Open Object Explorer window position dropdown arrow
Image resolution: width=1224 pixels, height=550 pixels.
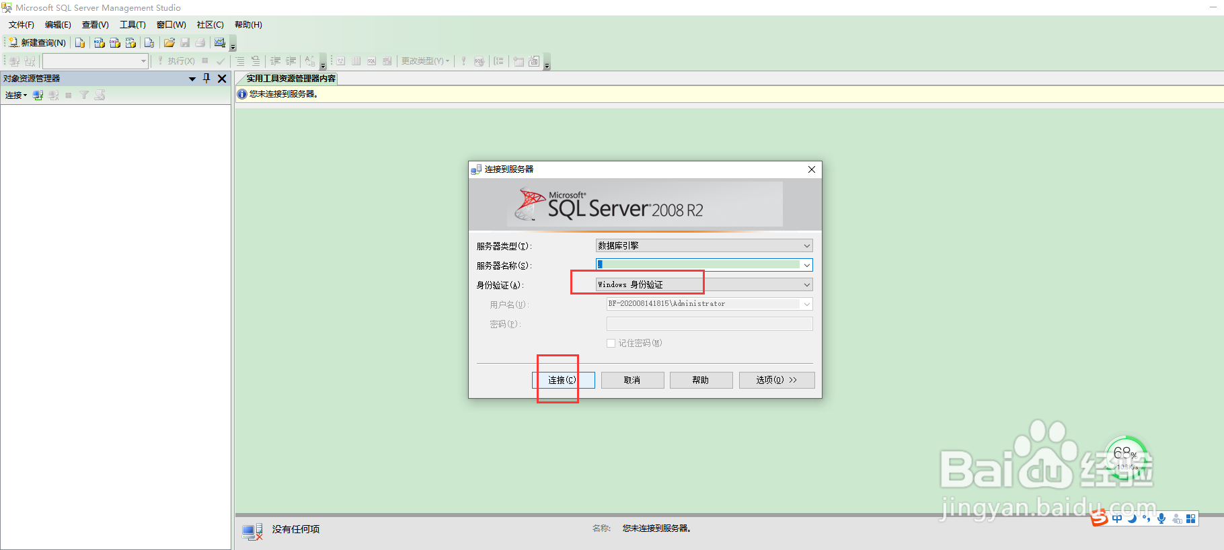[x=192, y=79]
